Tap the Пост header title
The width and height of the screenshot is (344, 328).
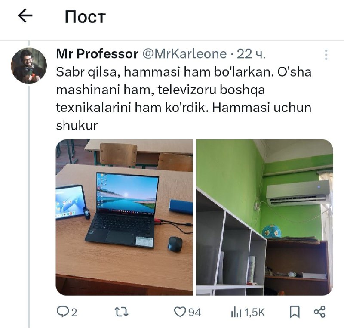click(85, 17)
